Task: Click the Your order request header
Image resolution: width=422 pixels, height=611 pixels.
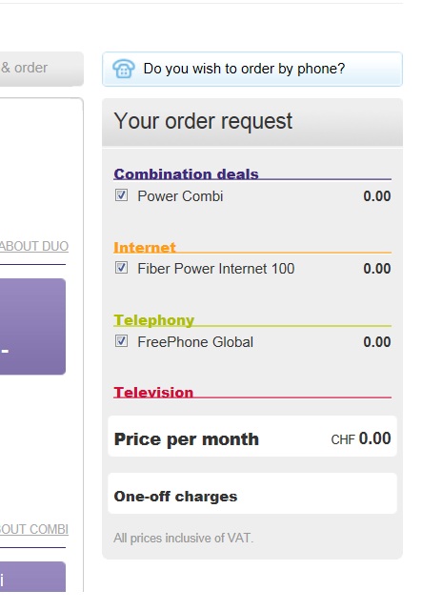Action: [252, 122]
